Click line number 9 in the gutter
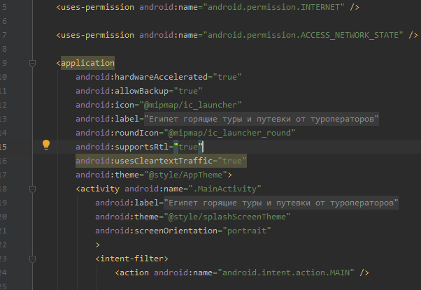 pyautogui.click(x=4, y=63)
